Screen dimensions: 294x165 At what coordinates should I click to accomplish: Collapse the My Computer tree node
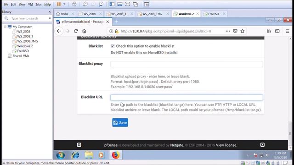tap(5, 27)
